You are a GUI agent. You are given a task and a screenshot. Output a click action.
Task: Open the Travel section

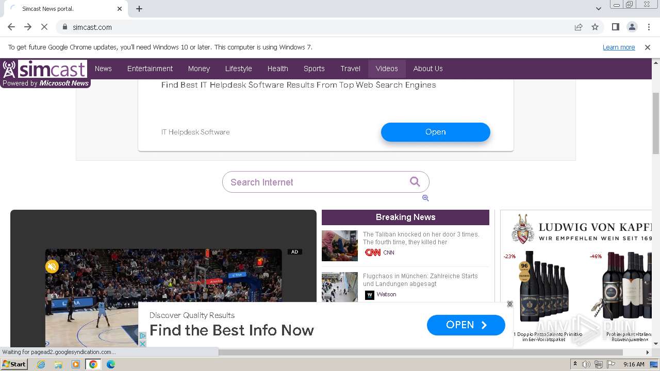click(351, 69)
